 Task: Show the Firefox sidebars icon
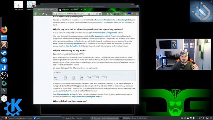(111, 14)
